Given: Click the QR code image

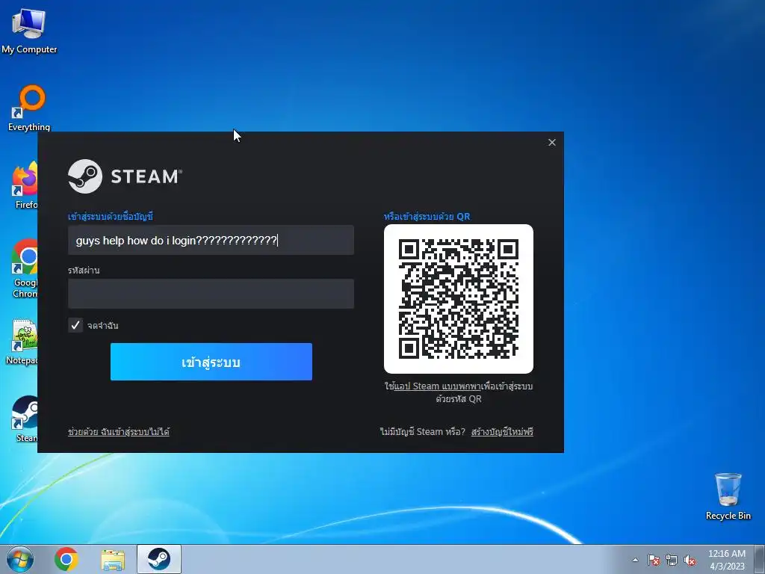Looking at the screenshot, I should coord(459,299).
